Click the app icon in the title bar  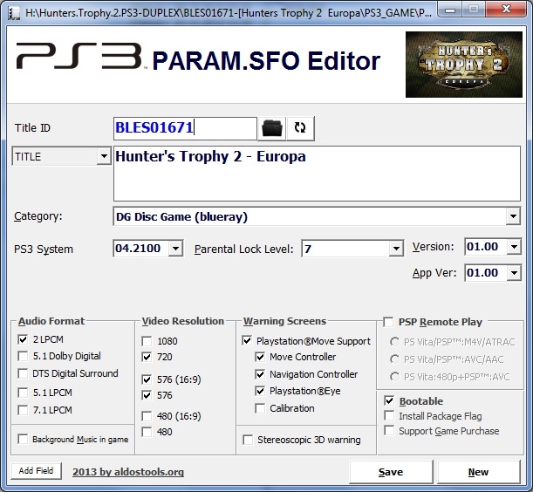point(14,13)
